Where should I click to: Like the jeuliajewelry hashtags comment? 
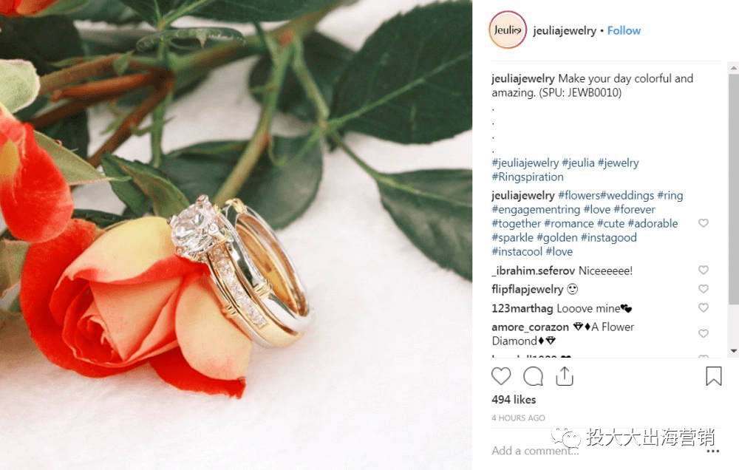pos(704,223)
